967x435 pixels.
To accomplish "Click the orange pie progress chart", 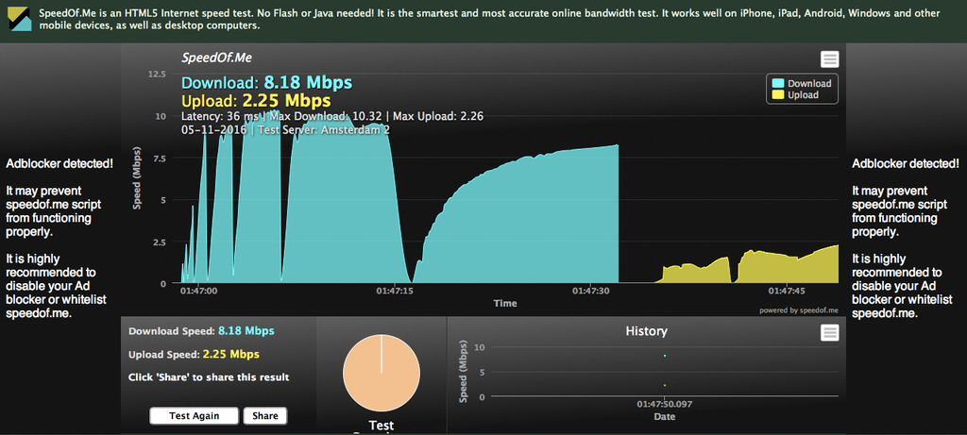I will click(382, 374).
